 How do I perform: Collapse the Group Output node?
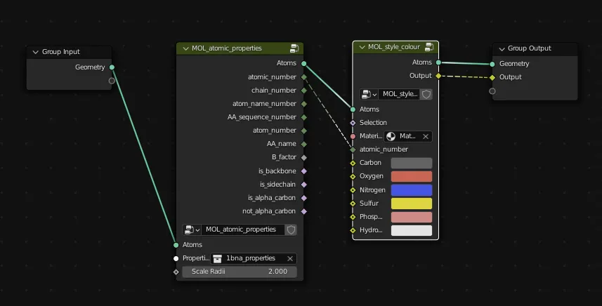pyautogui.click(x=502, y=48)
